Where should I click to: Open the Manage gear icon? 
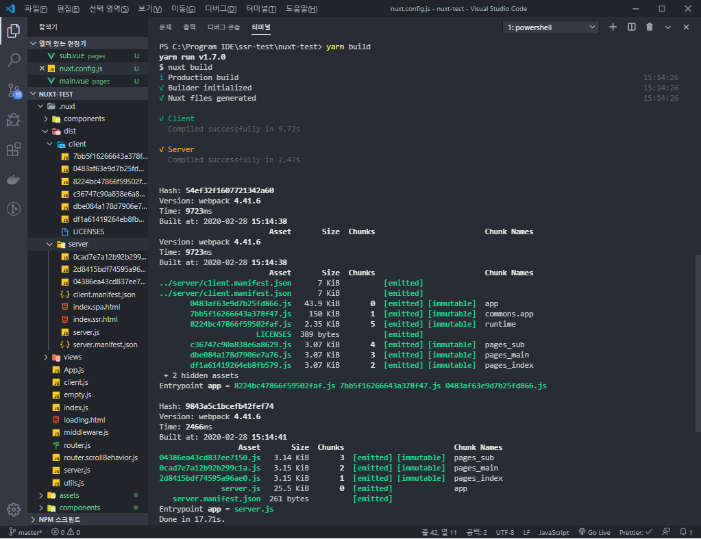[x=14, y=509]
